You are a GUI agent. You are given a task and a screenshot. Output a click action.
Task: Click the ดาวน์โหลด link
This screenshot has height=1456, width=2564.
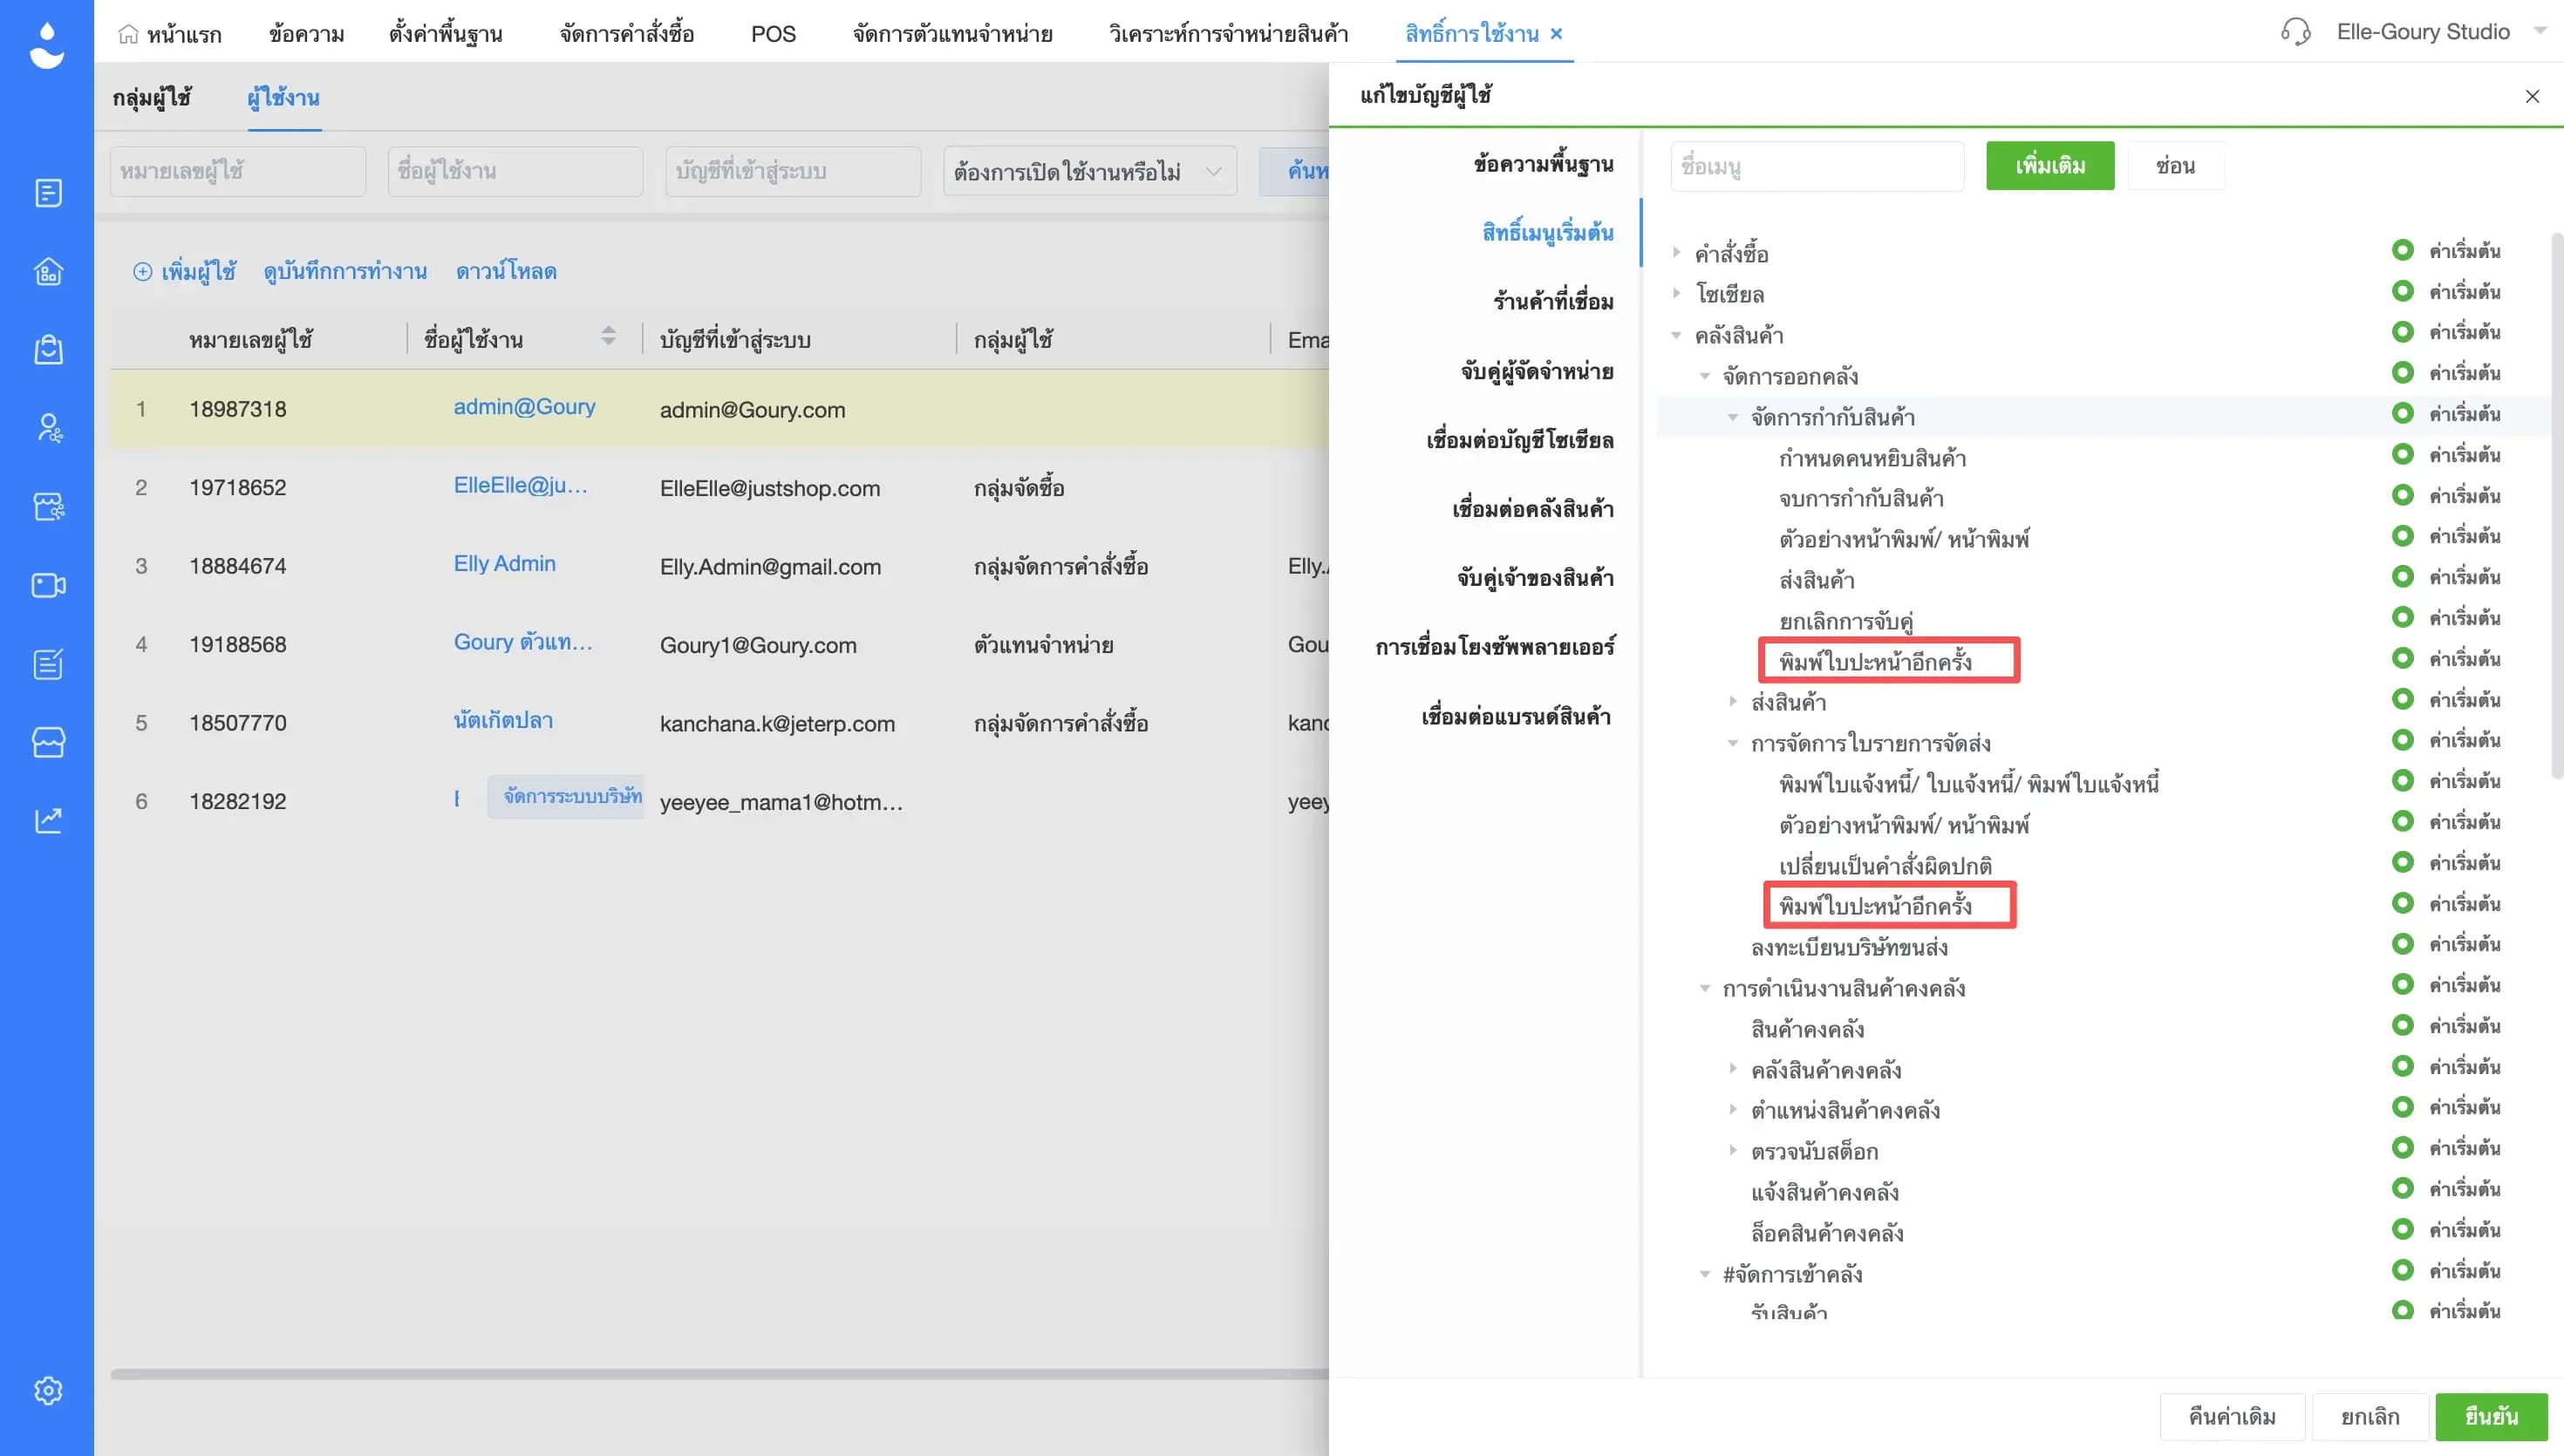click(506, 271)
